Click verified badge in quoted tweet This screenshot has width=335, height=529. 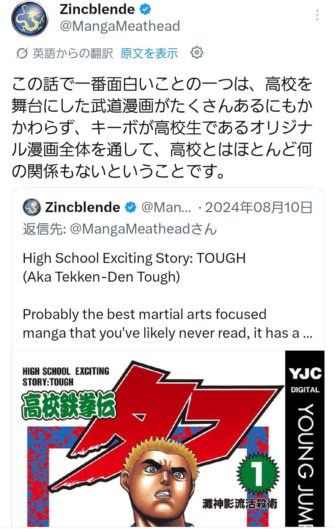tap(131, 207)
